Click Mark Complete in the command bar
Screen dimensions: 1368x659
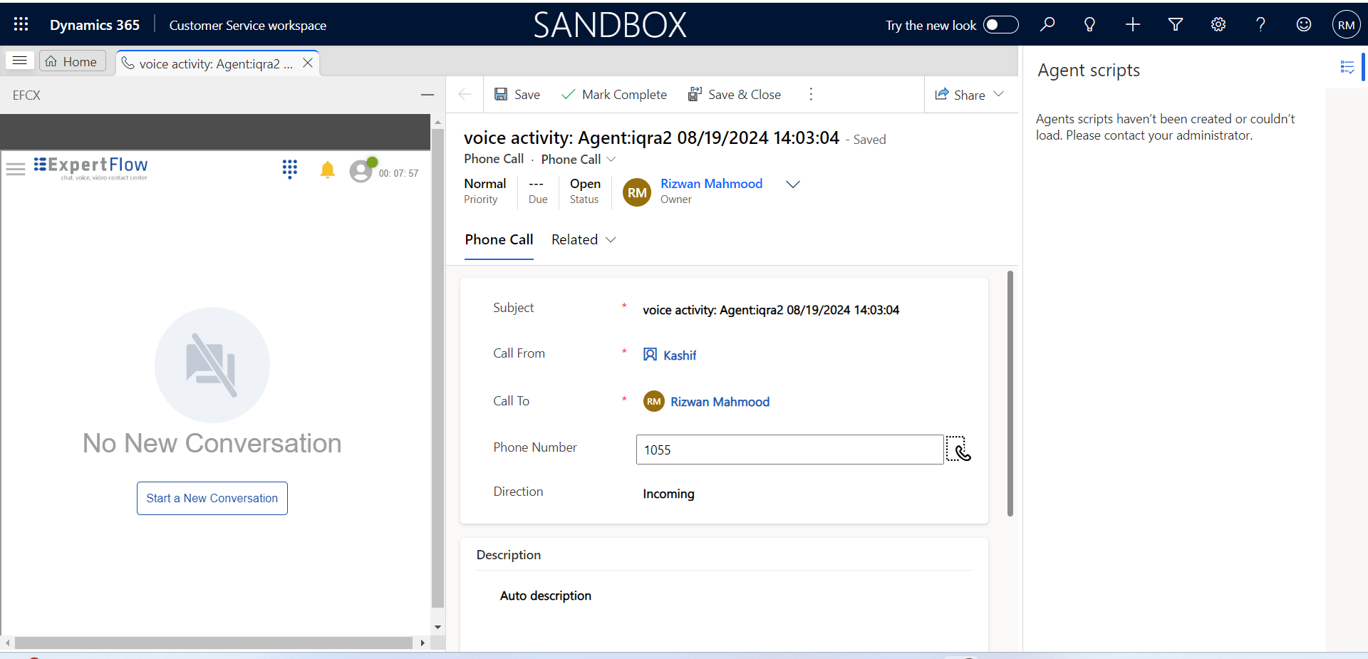pyautogui.click(x=614, y=95)
